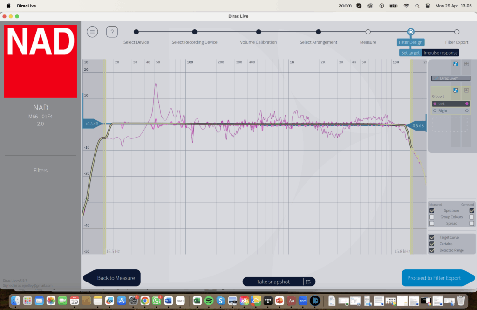Viewport: 477px width, 310px height.
Task: Open snapshot list icon beside Take snapshot
Action: click(308, 282)
